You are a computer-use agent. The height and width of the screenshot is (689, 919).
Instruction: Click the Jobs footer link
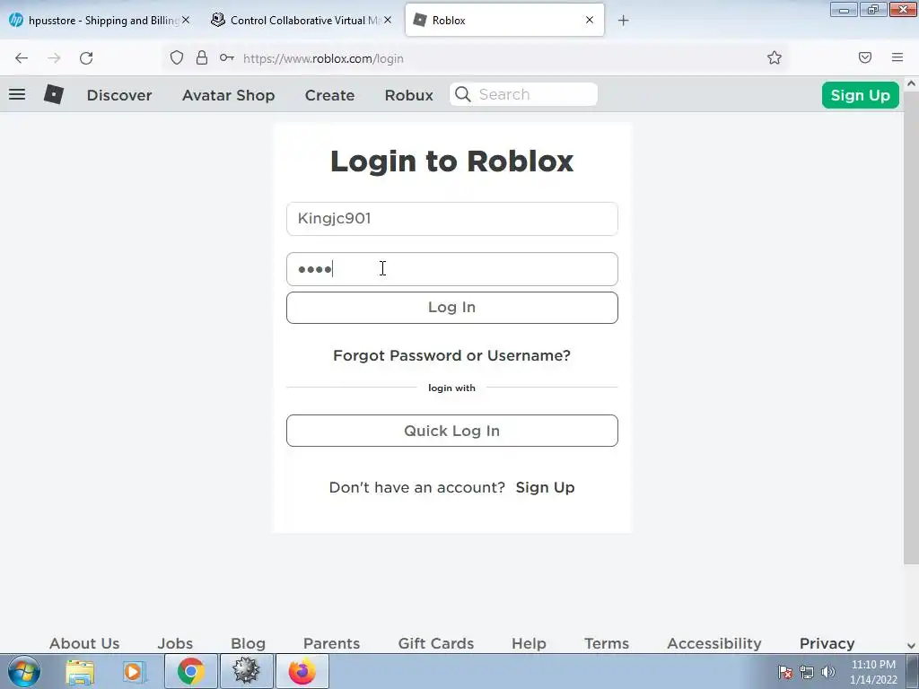175,643
